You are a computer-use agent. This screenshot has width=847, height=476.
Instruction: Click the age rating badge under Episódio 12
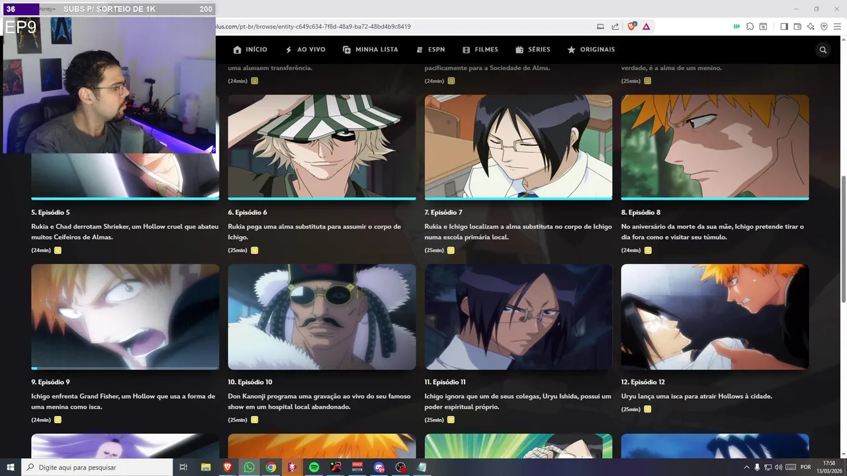647,409
